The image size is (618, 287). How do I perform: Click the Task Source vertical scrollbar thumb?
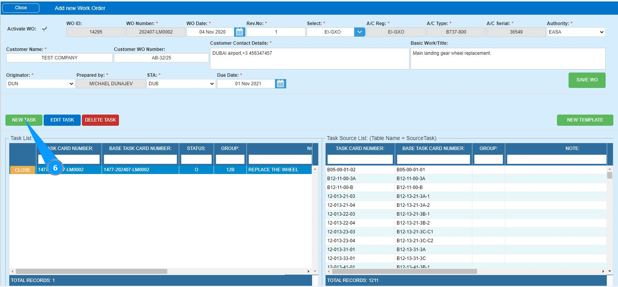tap(610, 175)
